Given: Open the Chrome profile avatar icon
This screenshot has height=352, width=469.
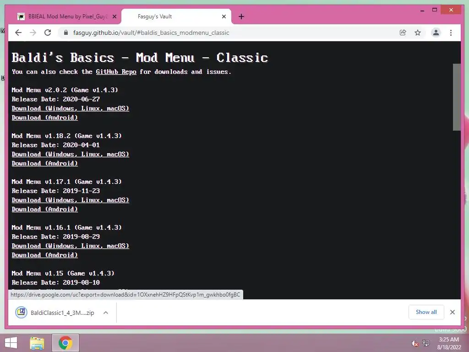Looking at the screenshot, I should pyautogui.click(x=436, y=33).
